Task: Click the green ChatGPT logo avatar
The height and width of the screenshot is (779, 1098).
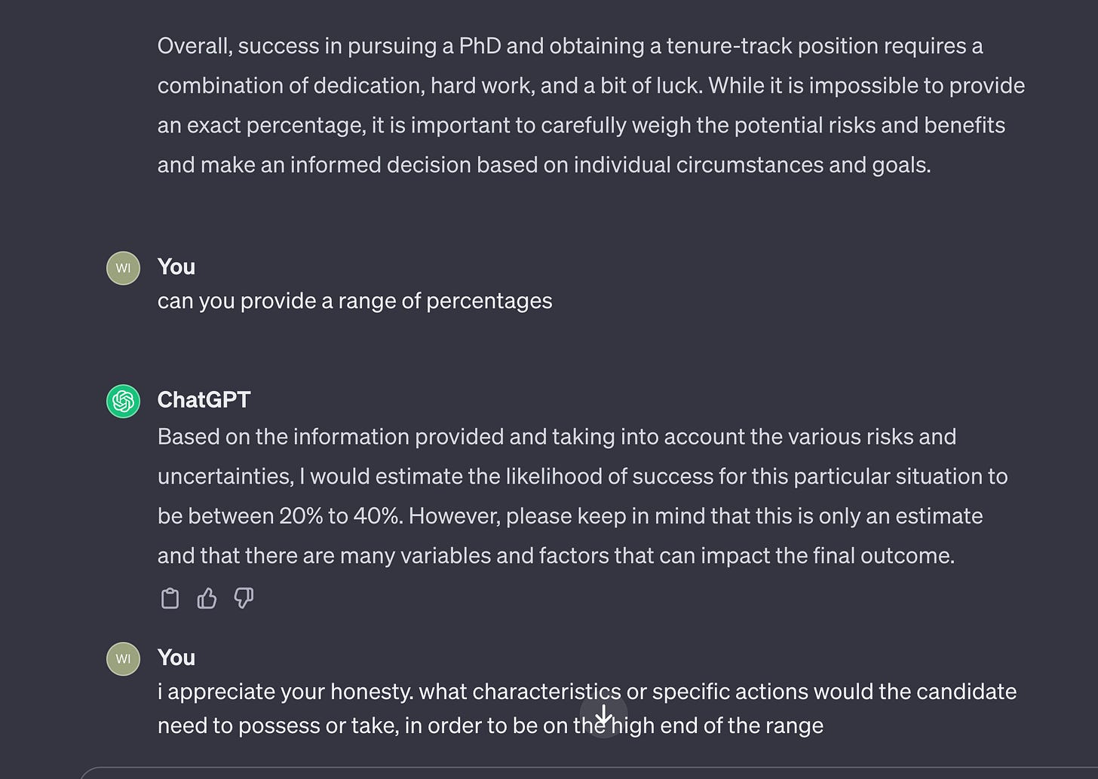Action: click(123, 401)
